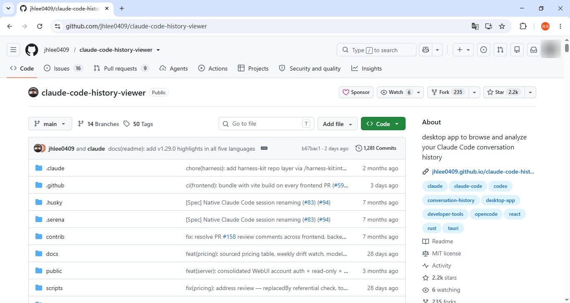
Task: Open PR #158 link in contrib row
Action: pyautogui.click(x=229, y=237)
